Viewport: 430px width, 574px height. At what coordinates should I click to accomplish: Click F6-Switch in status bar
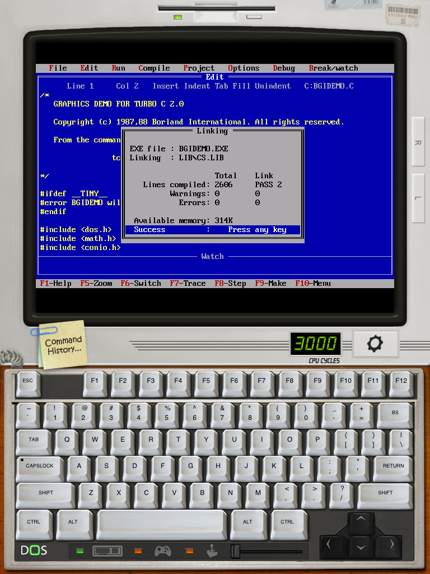point(141,283)
